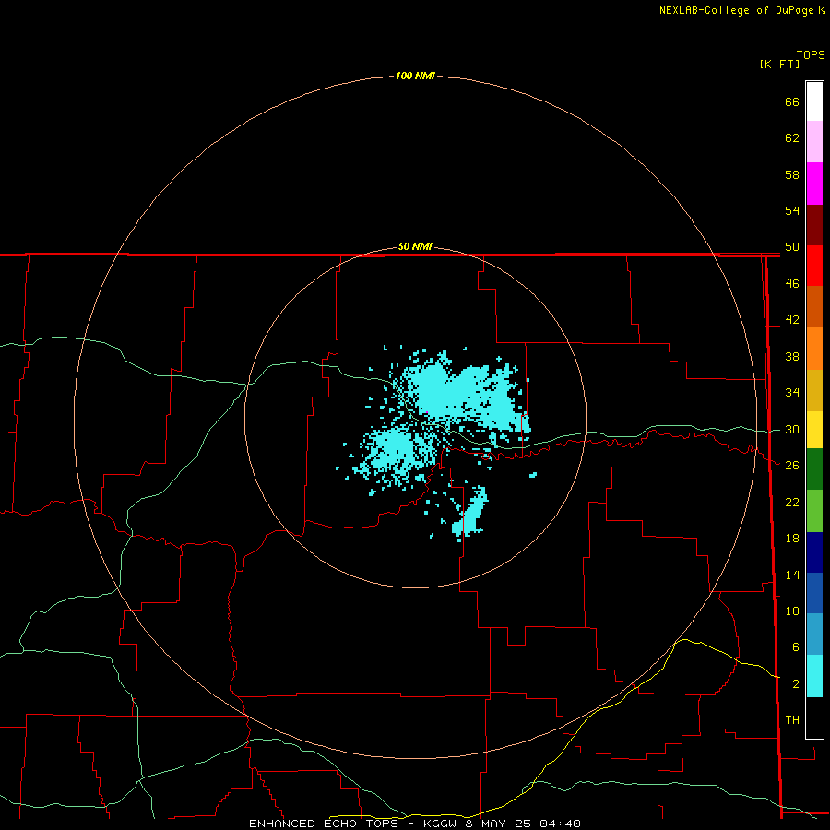Click the dark green 26 kft swatch
830x830 pixels.
[x=814, y=469]
